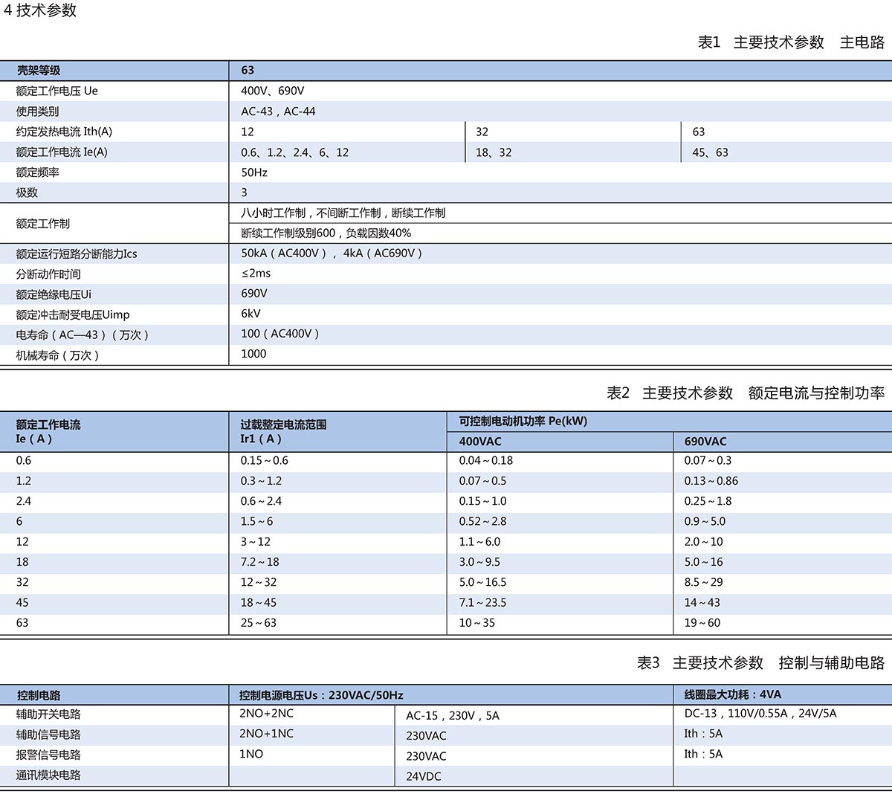Click the "690VAC" column header
The height and width of the screenshot is (794, 892).
[x=705, y=442]
